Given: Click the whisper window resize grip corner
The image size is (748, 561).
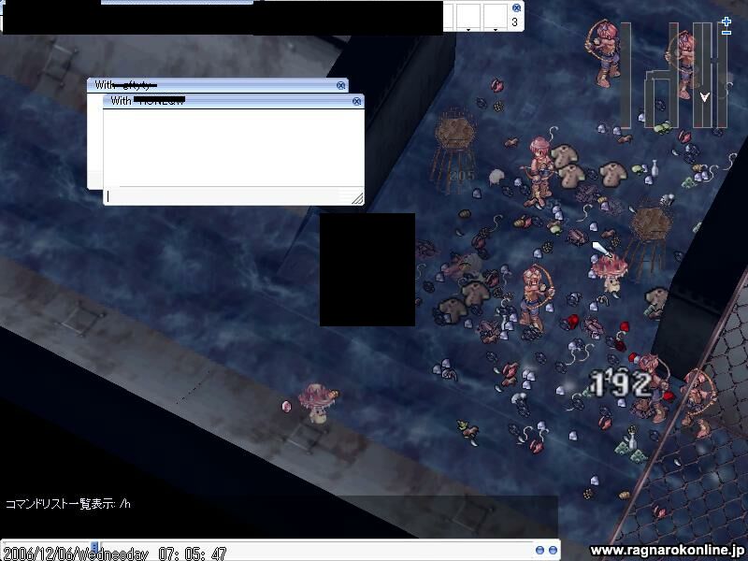Looking at the screenshot, I should tap(357, 198).
